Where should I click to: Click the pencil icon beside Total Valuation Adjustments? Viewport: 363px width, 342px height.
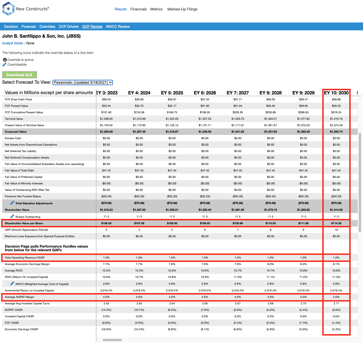click(12, 203)
